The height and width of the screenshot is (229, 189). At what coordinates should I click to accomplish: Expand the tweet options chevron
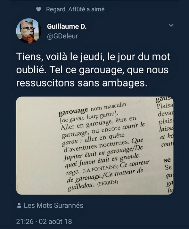171,25
